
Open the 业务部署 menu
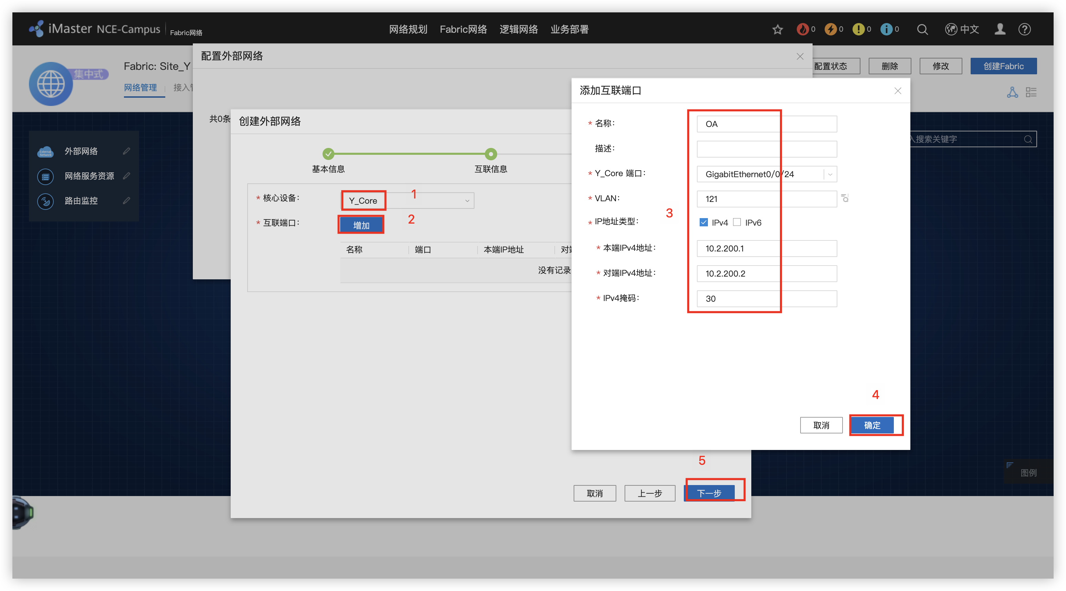coord(569,29)
